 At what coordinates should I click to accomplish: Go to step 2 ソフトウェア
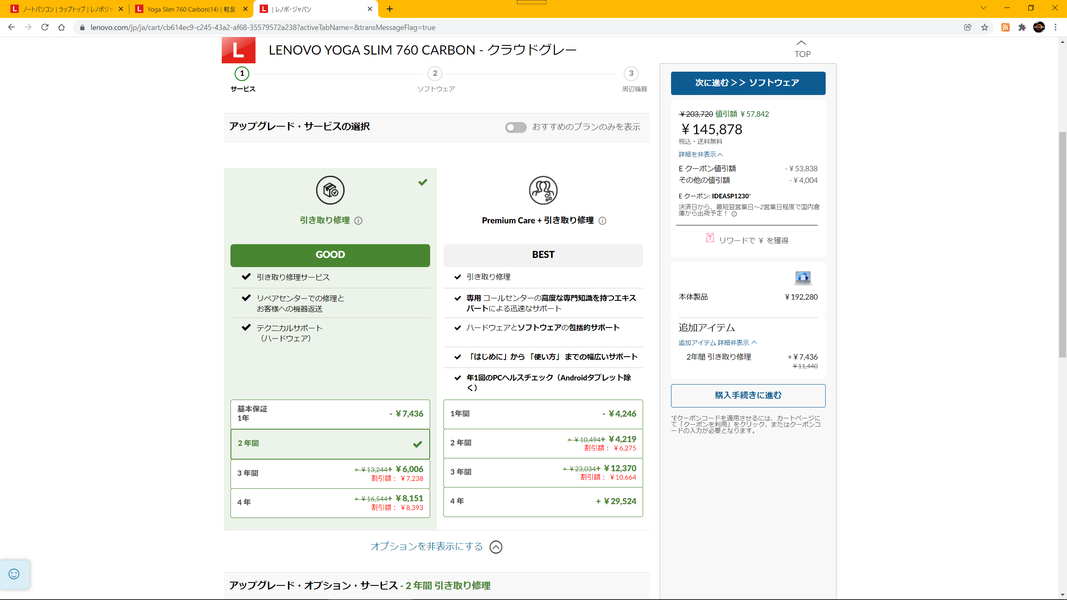point(436,80)
